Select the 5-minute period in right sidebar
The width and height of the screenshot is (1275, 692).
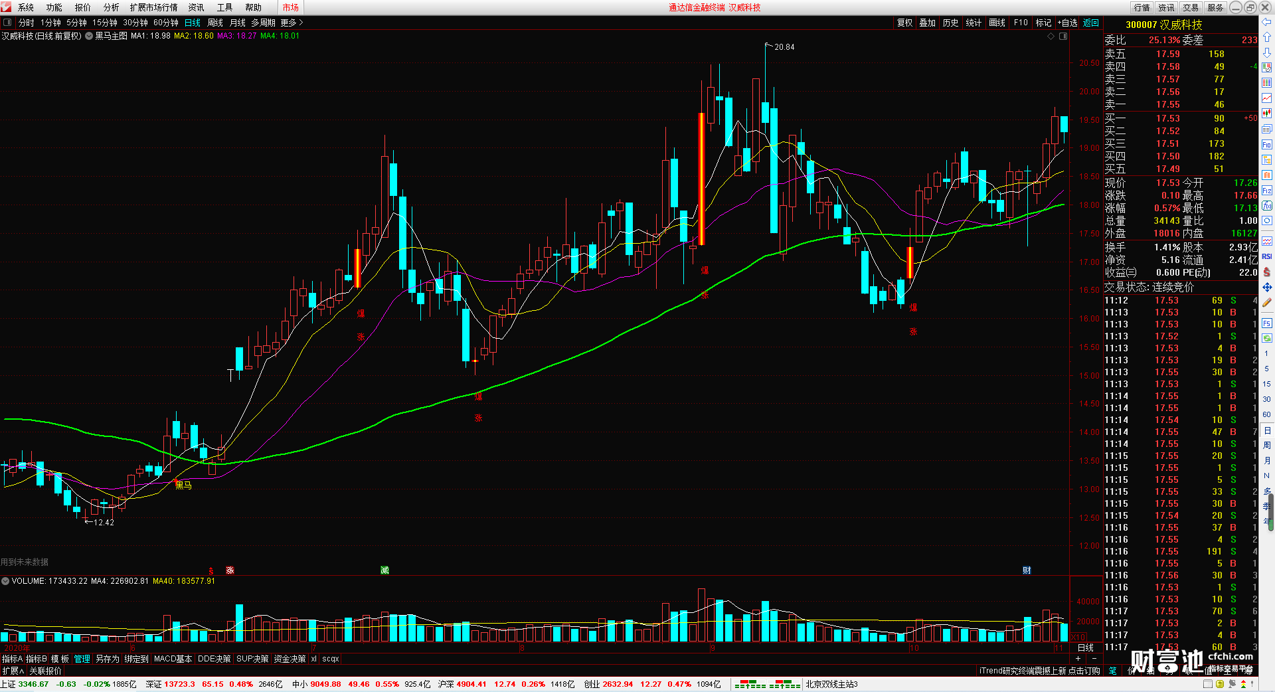1266,369
